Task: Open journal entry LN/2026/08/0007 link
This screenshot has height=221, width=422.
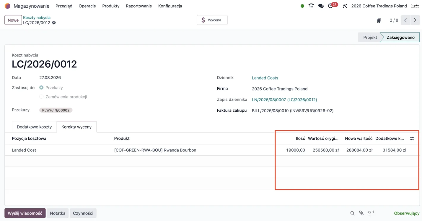Action: click(x=284, y=100)
